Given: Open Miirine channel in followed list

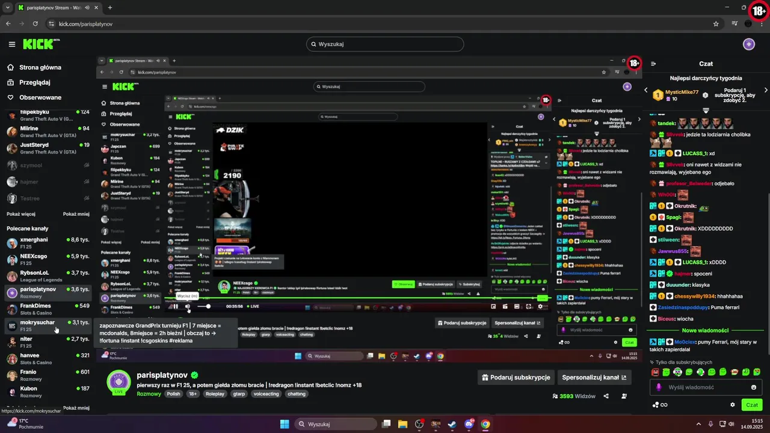Looking at the screenshot, I should [48, 131].
